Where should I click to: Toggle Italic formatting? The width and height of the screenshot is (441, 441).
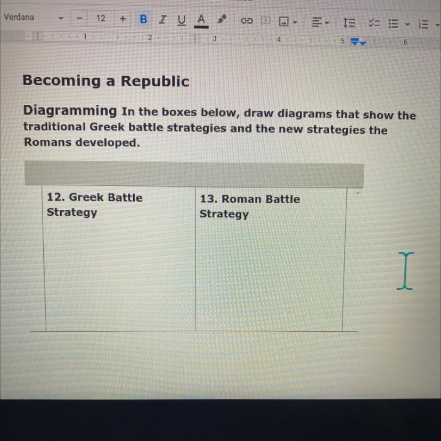162,20
